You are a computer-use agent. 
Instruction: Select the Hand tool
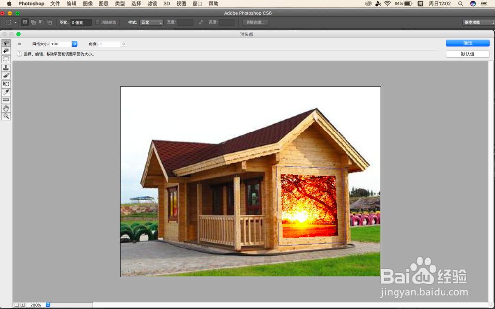6,108
